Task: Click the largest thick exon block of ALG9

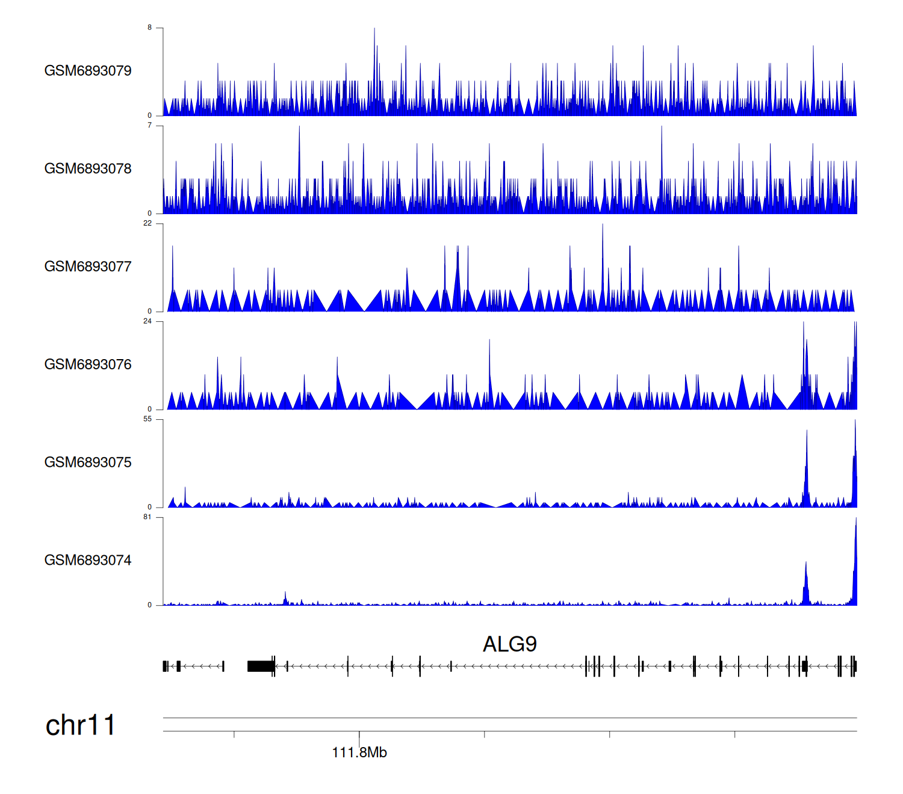Action: 261,666
